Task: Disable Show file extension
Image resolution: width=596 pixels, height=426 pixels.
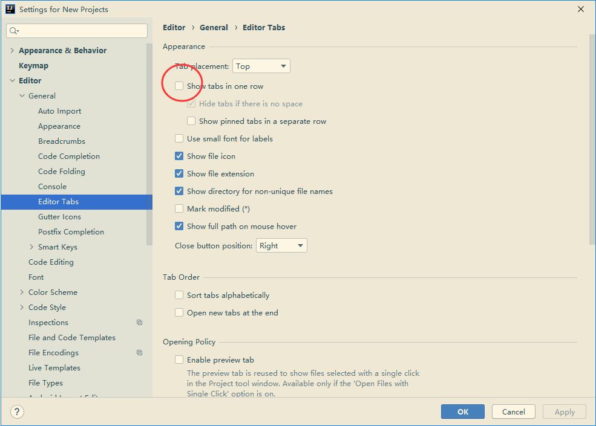Action: coord(179,173)
